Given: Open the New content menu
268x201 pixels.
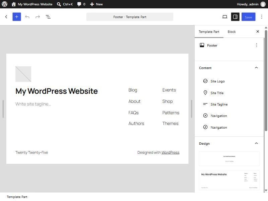Looking at the screenshot, I should 96,4.
